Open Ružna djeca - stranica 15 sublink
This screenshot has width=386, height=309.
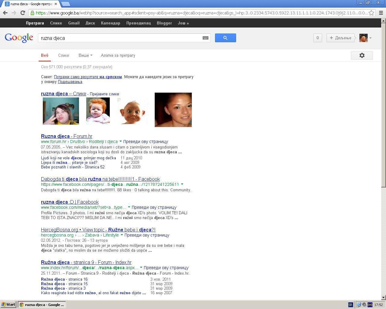coord(64,284)
